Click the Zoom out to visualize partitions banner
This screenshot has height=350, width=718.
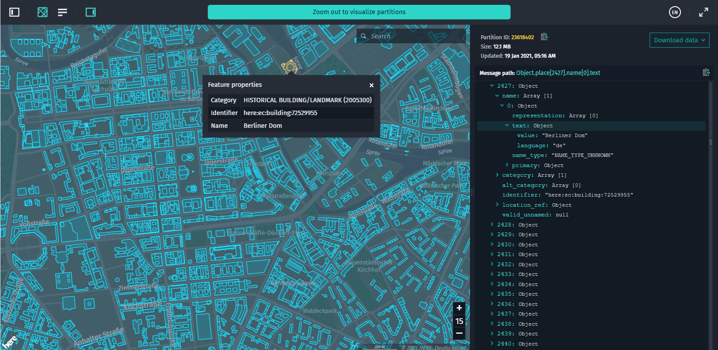[359, 12]
